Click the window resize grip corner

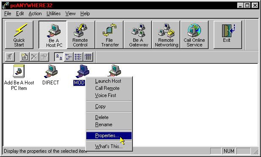tap(256, 152)
